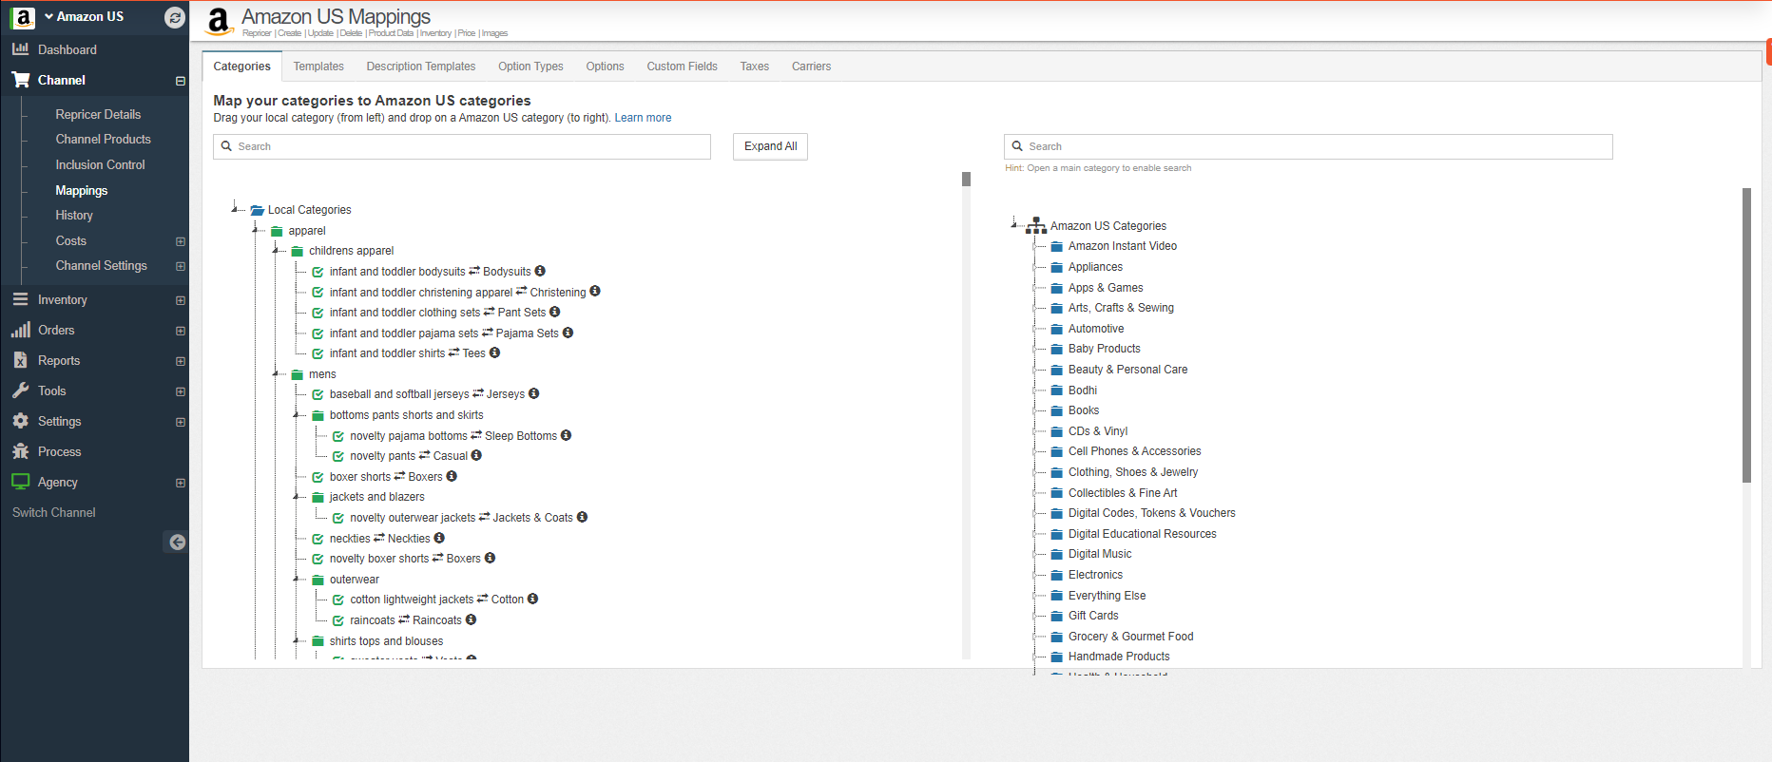Image resolution: width=1772 pixels, height=762 pixels.
Task: Click the Amazon categories search field
Action: pyautogui.click(x=1308, y=146)
